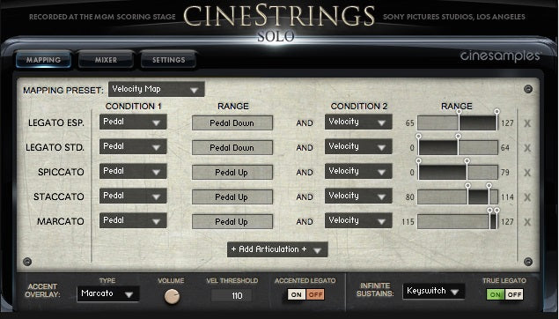Open the Settings tab
Image resolution: width=559 pixels, height=319 pixels.
click(x=169, y=60)
